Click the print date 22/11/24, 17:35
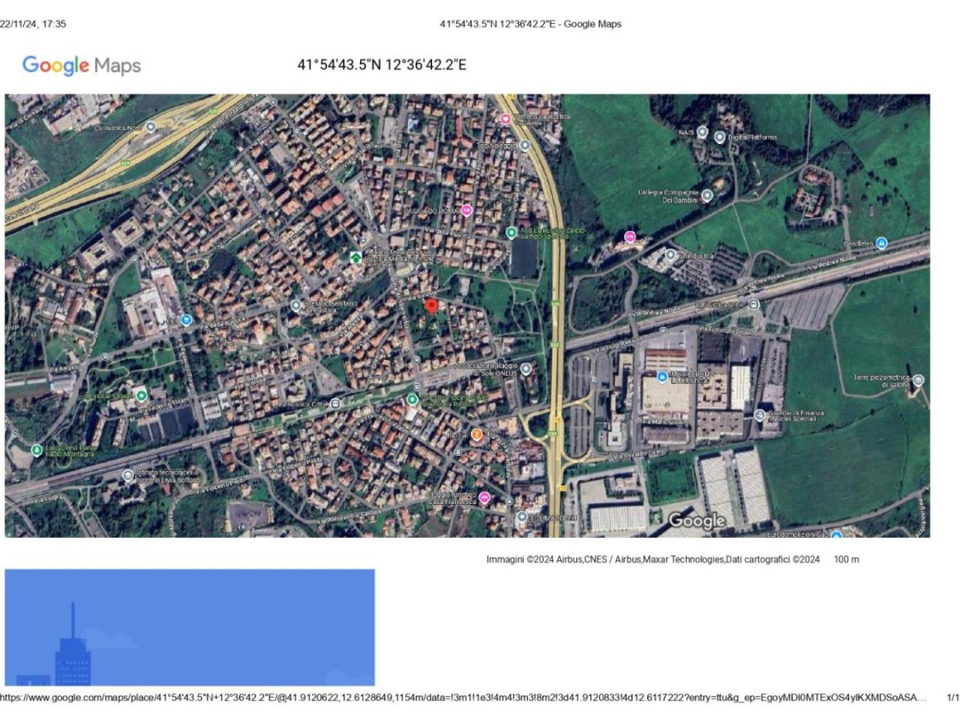The image size is (960, 720). (x=33, y=24)
